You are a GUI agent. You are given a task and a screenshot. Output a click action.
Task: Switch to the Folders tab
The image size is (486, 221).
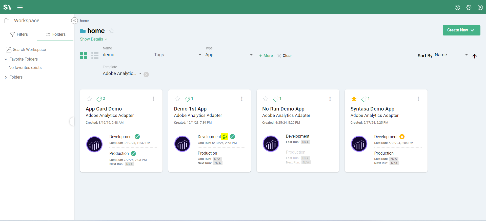pyautogui.click(x=55, y=34)
